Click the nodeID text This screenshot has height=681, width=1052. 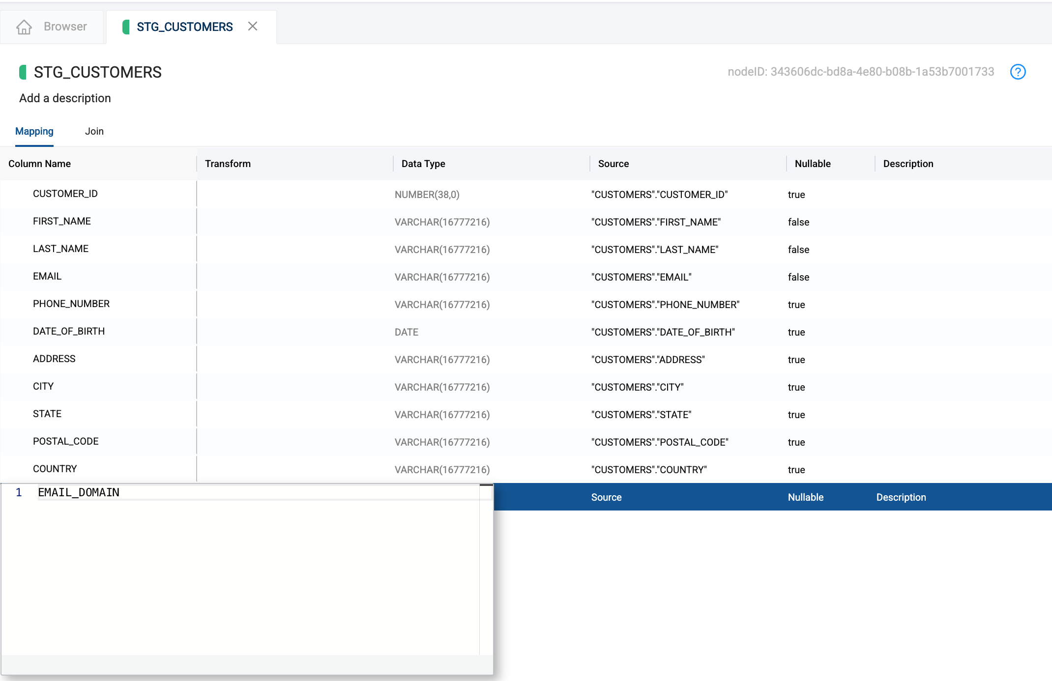point(861,72)
